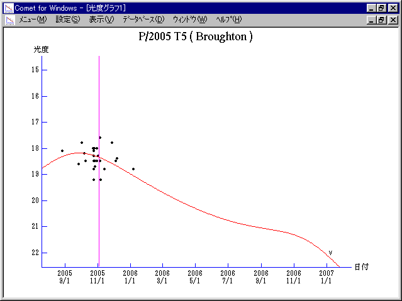Restore the inner 光度グラフ1 child window

[381, 19]
